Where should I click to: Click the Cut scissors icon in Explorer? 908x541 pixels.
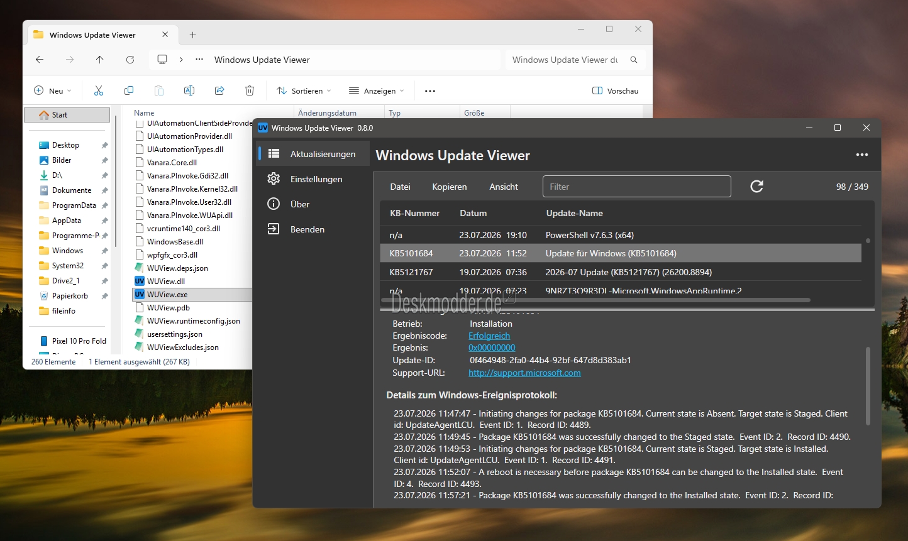pyautogui.click(x=99, y=90)
